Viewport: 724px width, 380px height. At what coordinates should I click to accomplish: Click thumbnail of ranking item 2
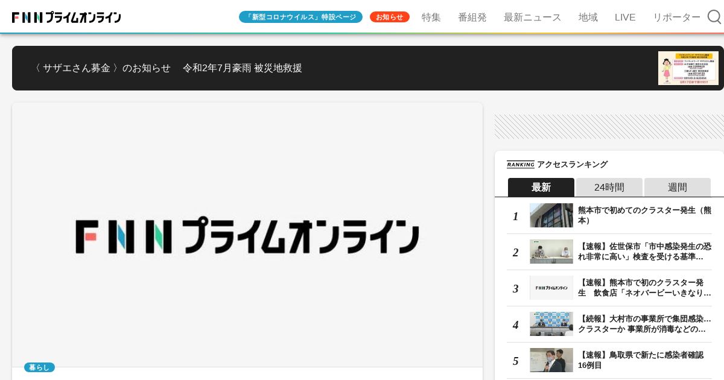(x=551, y=252)
